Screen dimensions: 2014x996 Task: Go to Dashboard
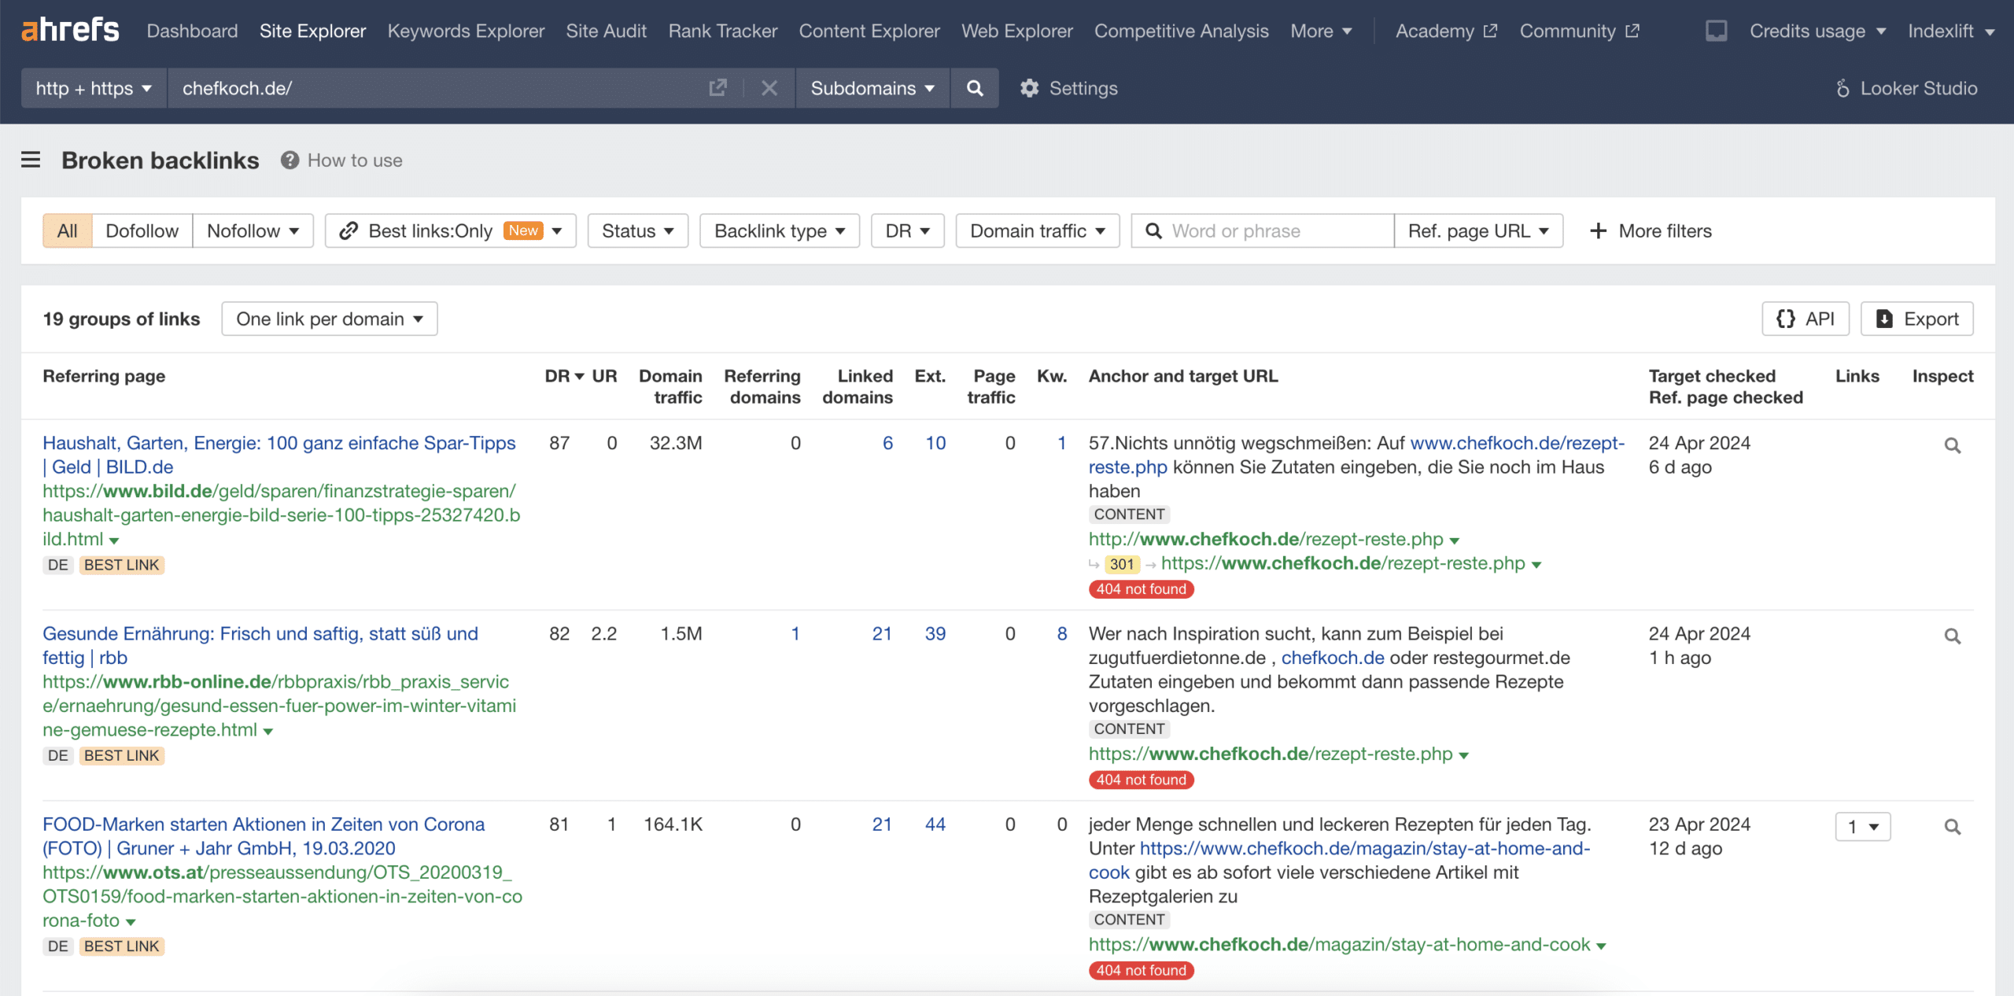point(192,31)
